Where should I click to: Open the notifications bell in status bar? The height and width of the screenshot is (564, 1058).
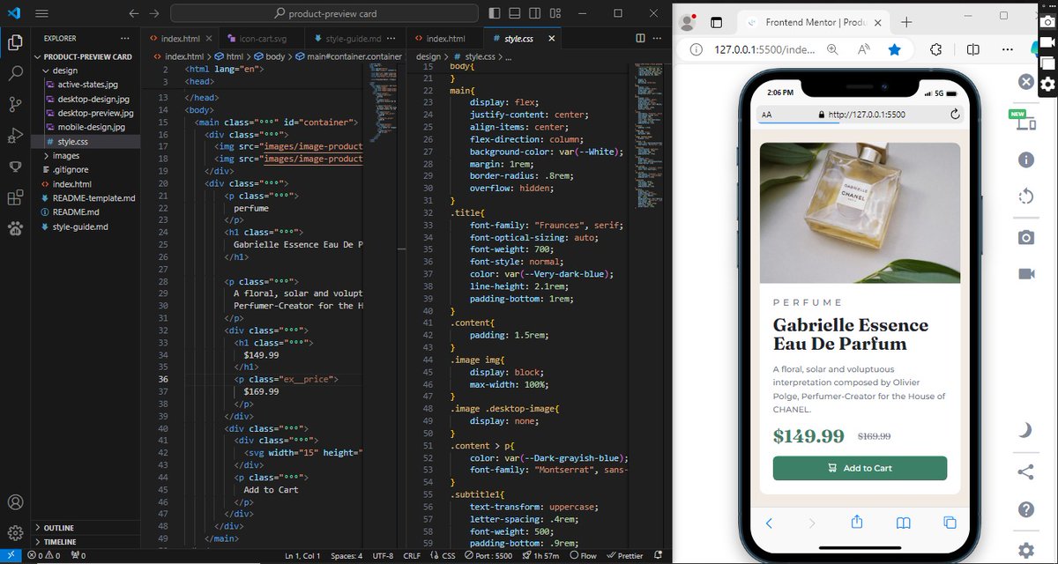click(657, 556)
